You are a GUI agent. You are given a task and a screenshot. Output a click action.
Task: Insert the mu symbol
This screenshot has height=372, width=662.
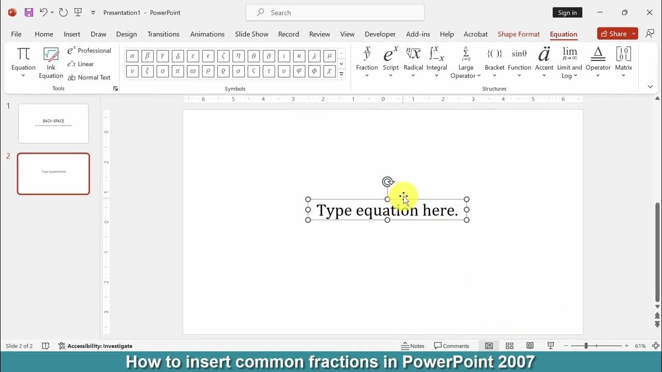coord(329,56)
